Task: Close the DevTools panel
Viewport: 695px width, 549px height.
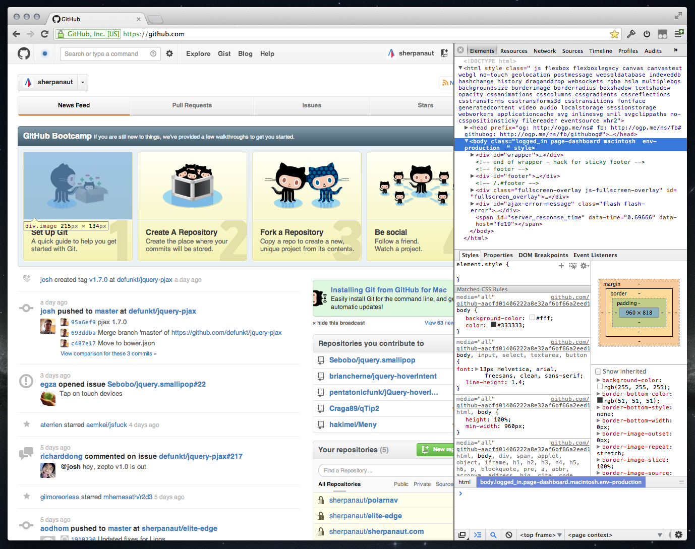Action: click(460, 50)
